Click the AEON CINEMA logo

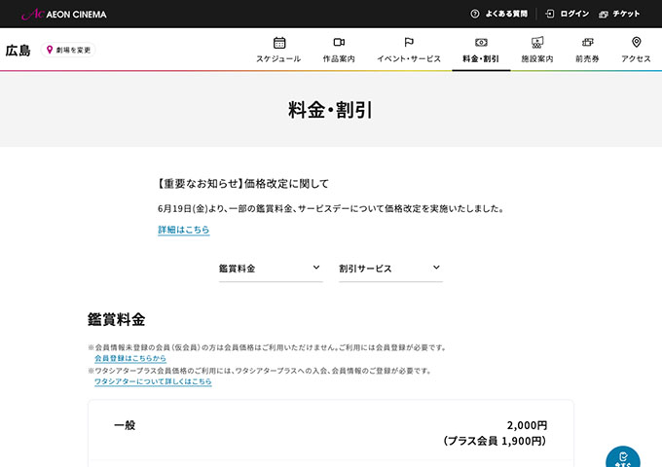(63, 14)
